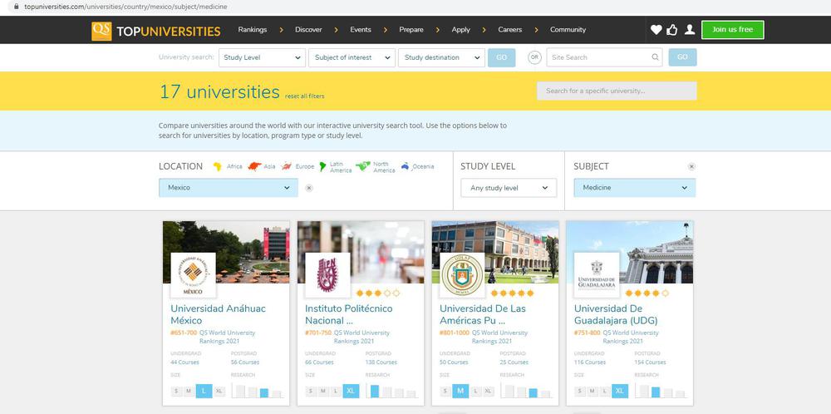Viewport: 831px width, 414px height.
Task: Select size L on Universidad De Las Américas card
Action: [x=476, y=392]
